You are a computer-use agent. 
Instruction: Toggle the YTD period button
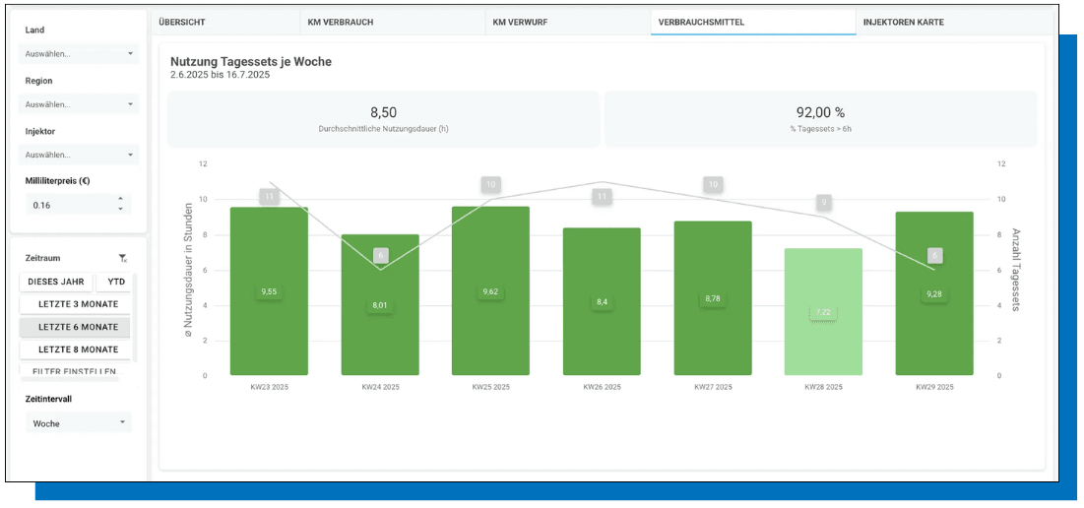(x=116, y=281)
